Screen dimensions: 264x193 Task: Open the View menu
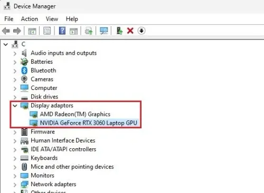(52, 19)
